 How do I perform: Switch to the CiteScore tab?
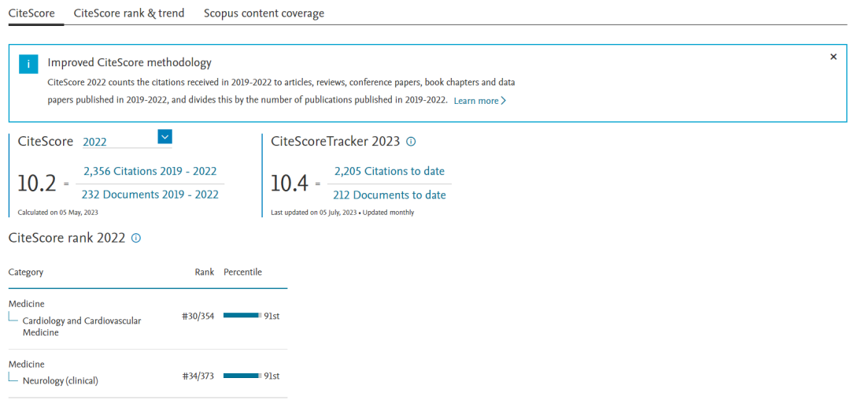tap(31, 13)
